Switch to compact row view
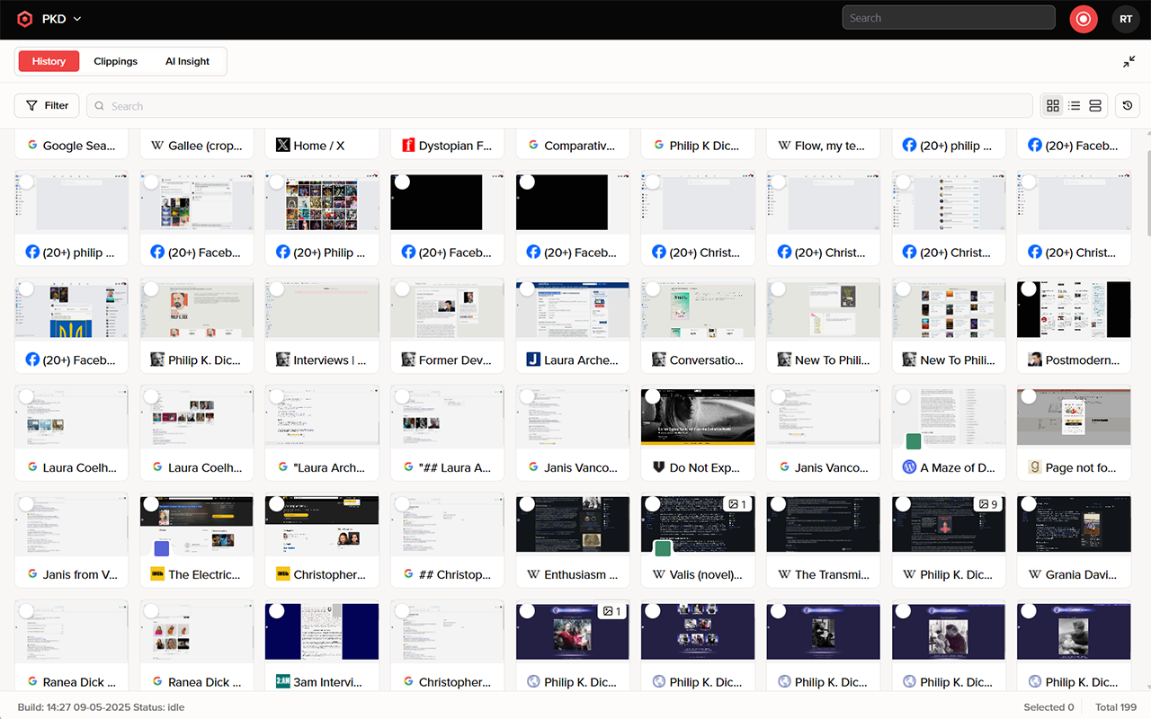The height and width of the screenshot is (719, 1151). [1095, 105]
